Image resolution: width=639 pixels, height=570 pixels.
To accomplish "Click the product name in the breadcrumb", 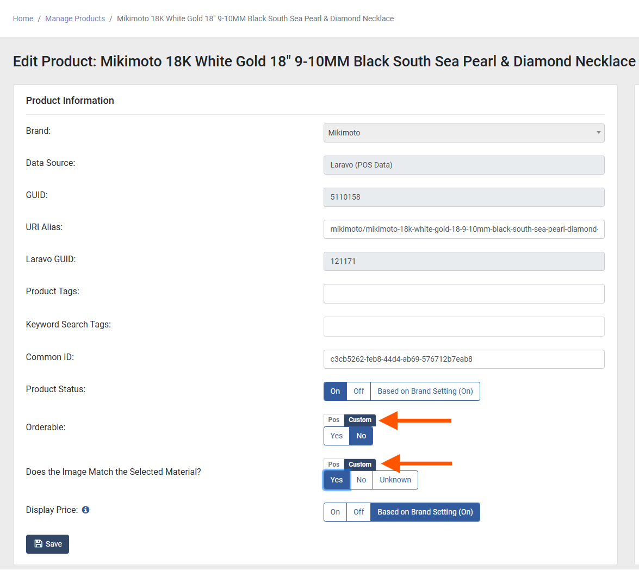I will click(x=255, y=18).
